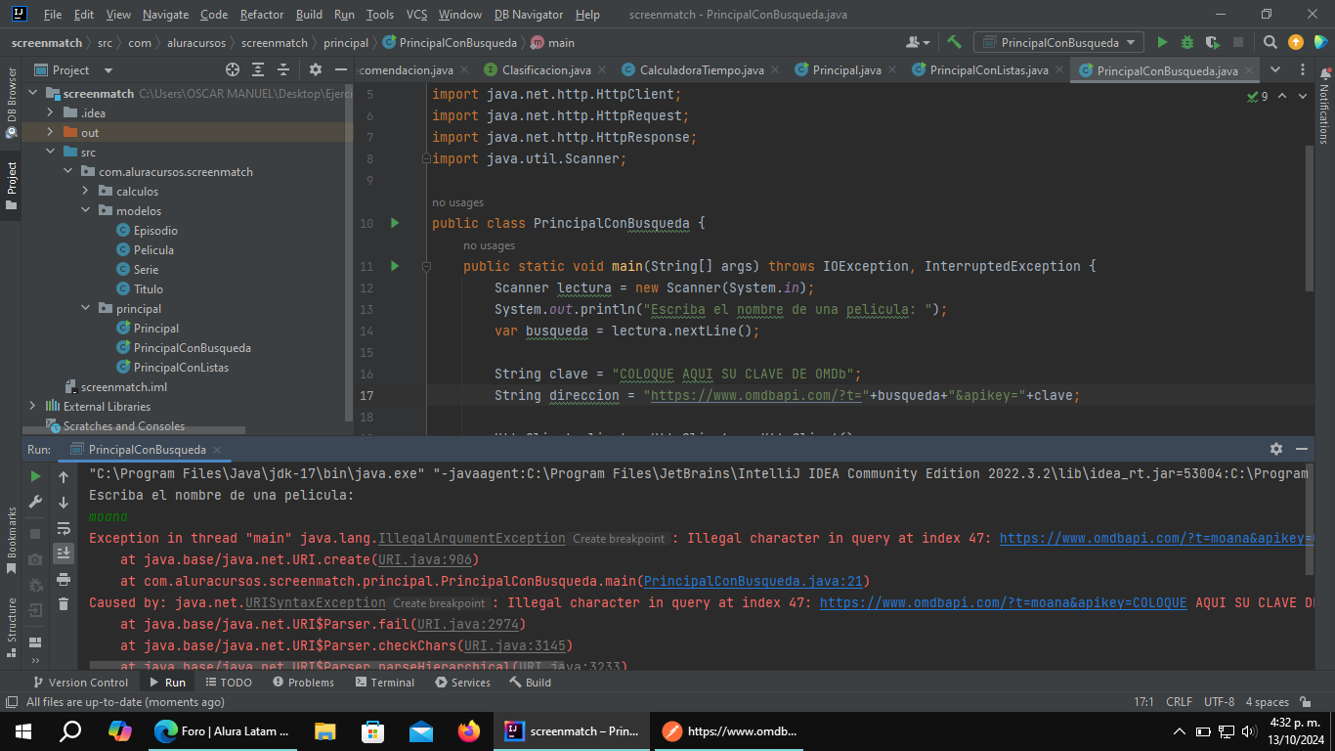The image size is (1335, 751).
Task: Collapse all nodes in Project panel
Action: (283, 69)
